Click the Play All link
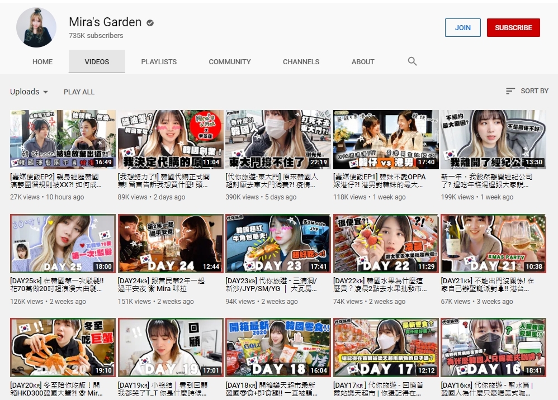This screenshot has width=558, height=400. 79,92
